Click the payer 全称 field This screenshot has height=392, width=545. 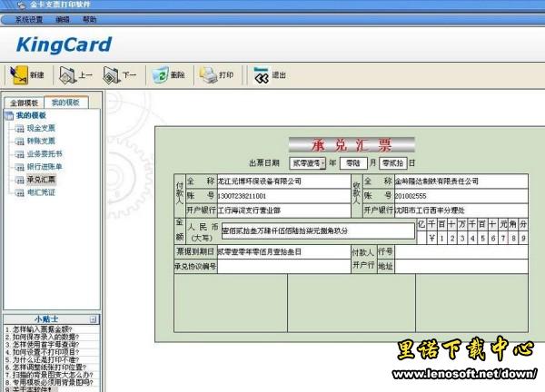point(283,181)
